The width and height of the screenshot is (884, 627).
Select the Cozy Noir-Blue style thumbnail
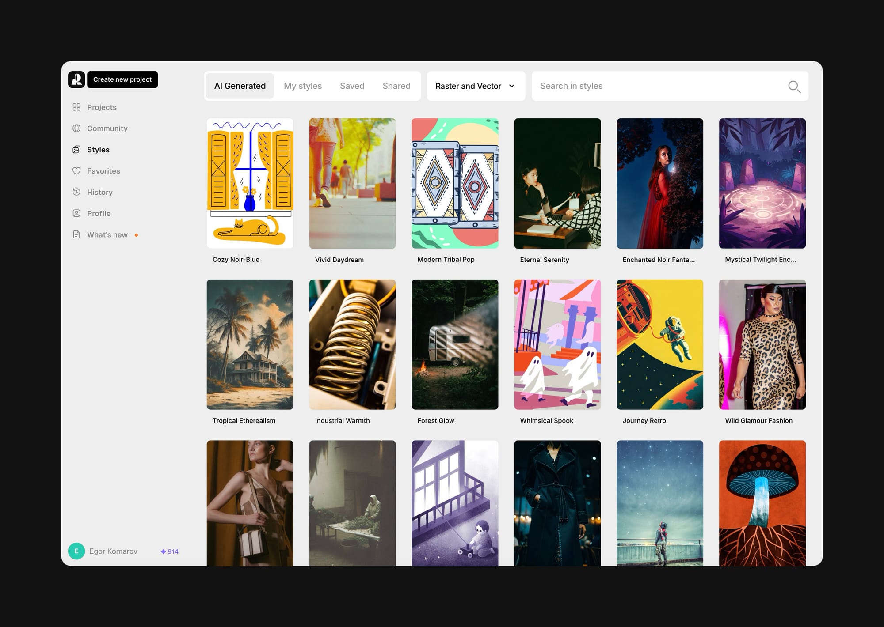coord(250,183)
